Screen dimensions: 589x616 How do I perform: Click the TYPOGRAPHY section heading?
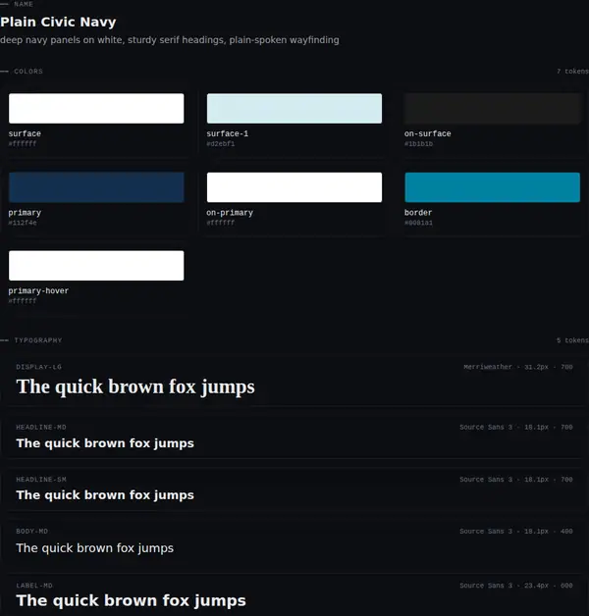click(x=38, y=340)
